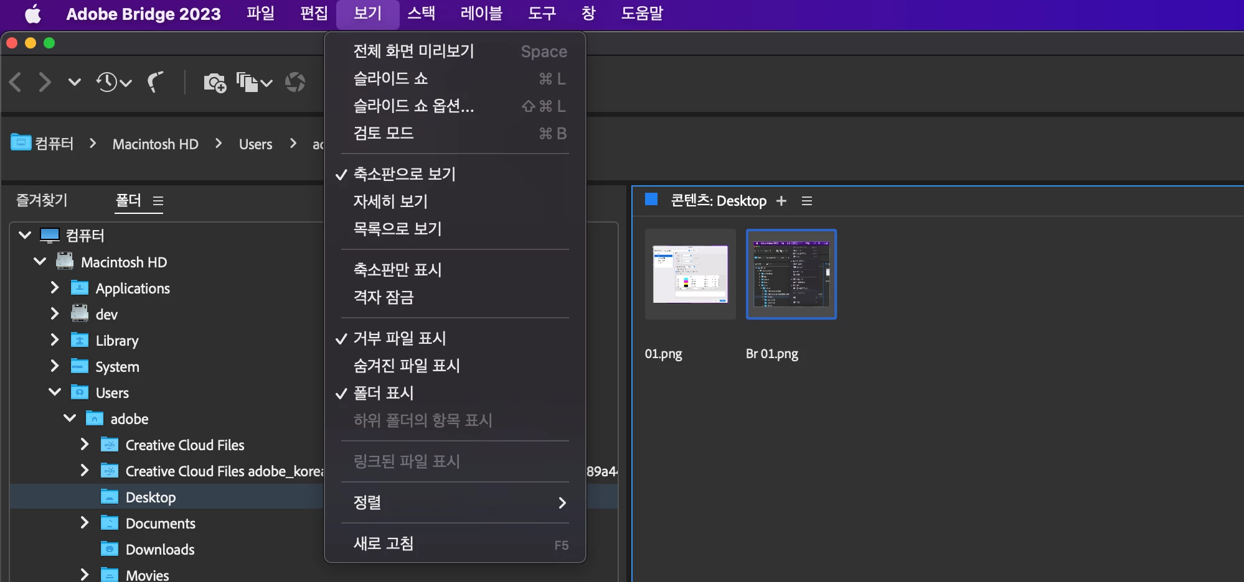Image resolution: width=1244 pixels, height=582 pixels.
Task: Open the 편집 menu
Action: (314, 14)
